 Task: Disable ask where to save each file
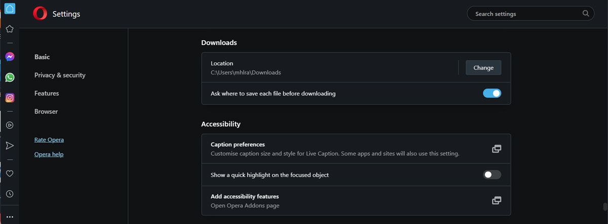point(491,93)
